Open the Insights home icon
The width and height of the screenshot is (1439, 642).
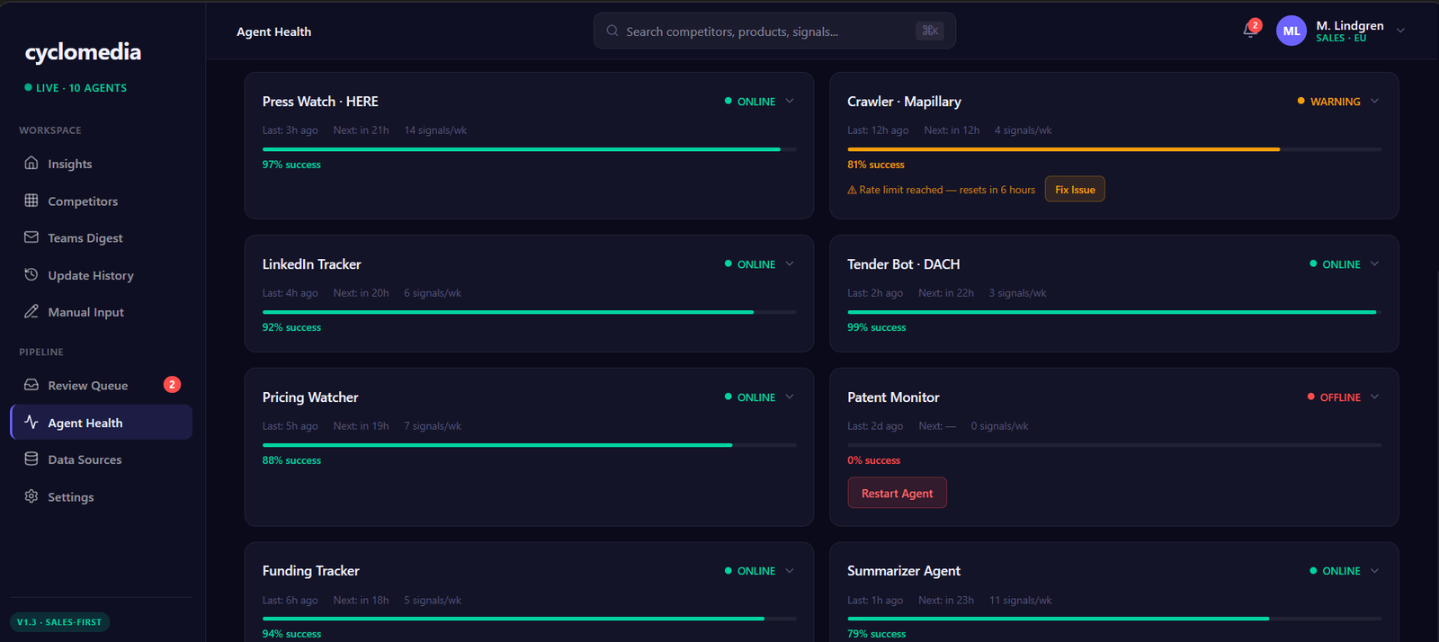coord(31,163)
